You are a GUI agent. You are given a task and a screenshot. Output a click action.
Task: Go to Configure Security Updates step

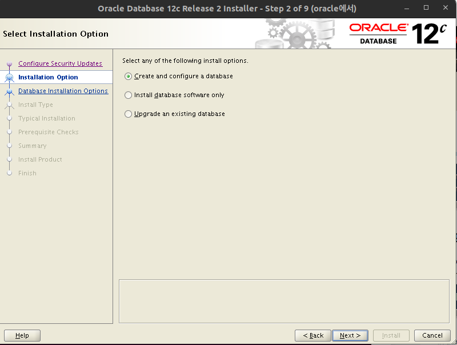click(61, 63)
